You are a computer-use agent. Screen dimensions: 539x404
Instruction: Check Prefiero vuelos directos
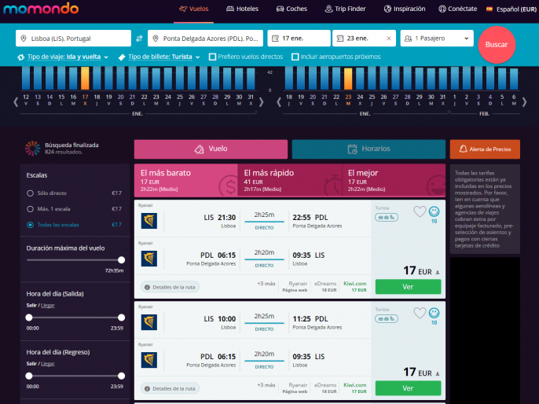click(212, 57)
